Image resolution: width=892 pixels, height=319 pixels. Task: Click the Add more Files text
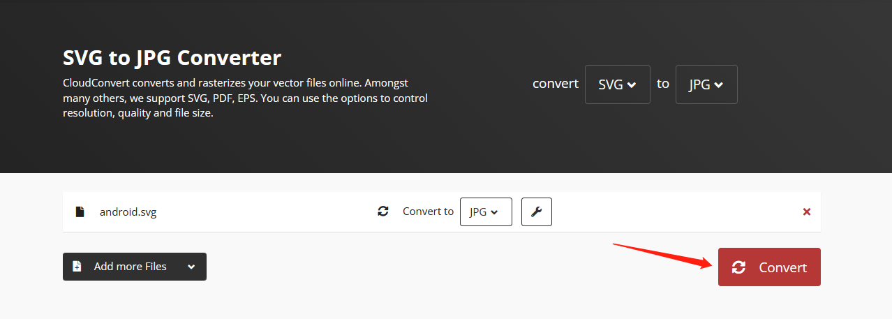[x=131, y=267]
